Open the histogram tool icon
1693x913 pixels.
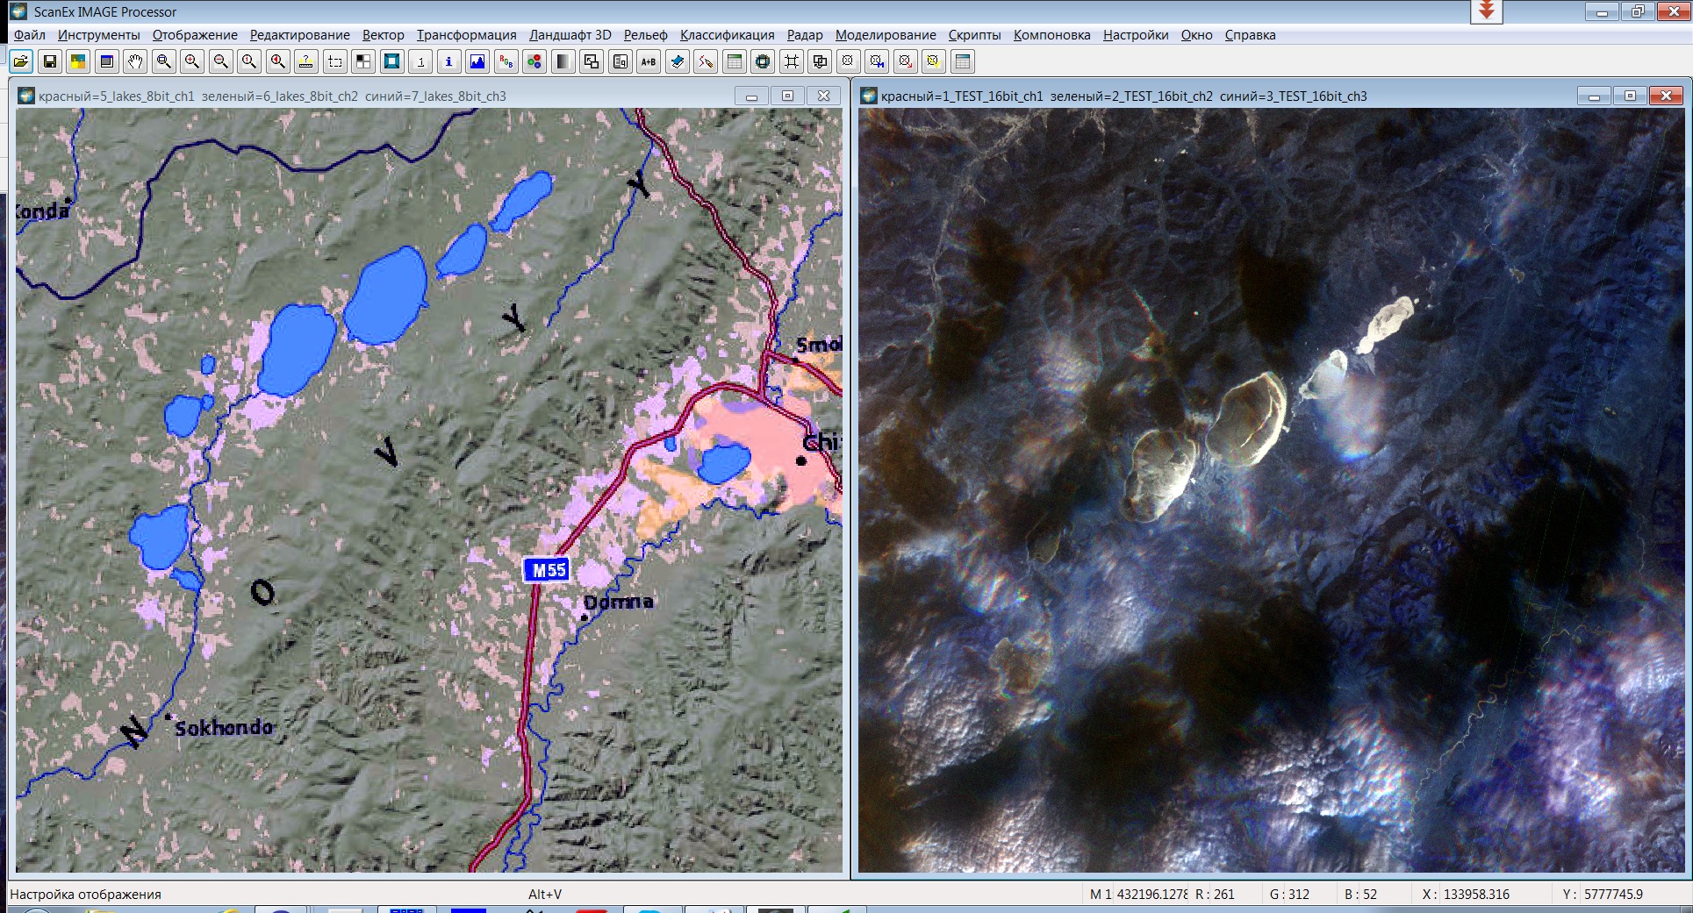(476, 61)
